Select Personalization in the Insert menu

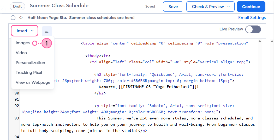click(31, 63)
